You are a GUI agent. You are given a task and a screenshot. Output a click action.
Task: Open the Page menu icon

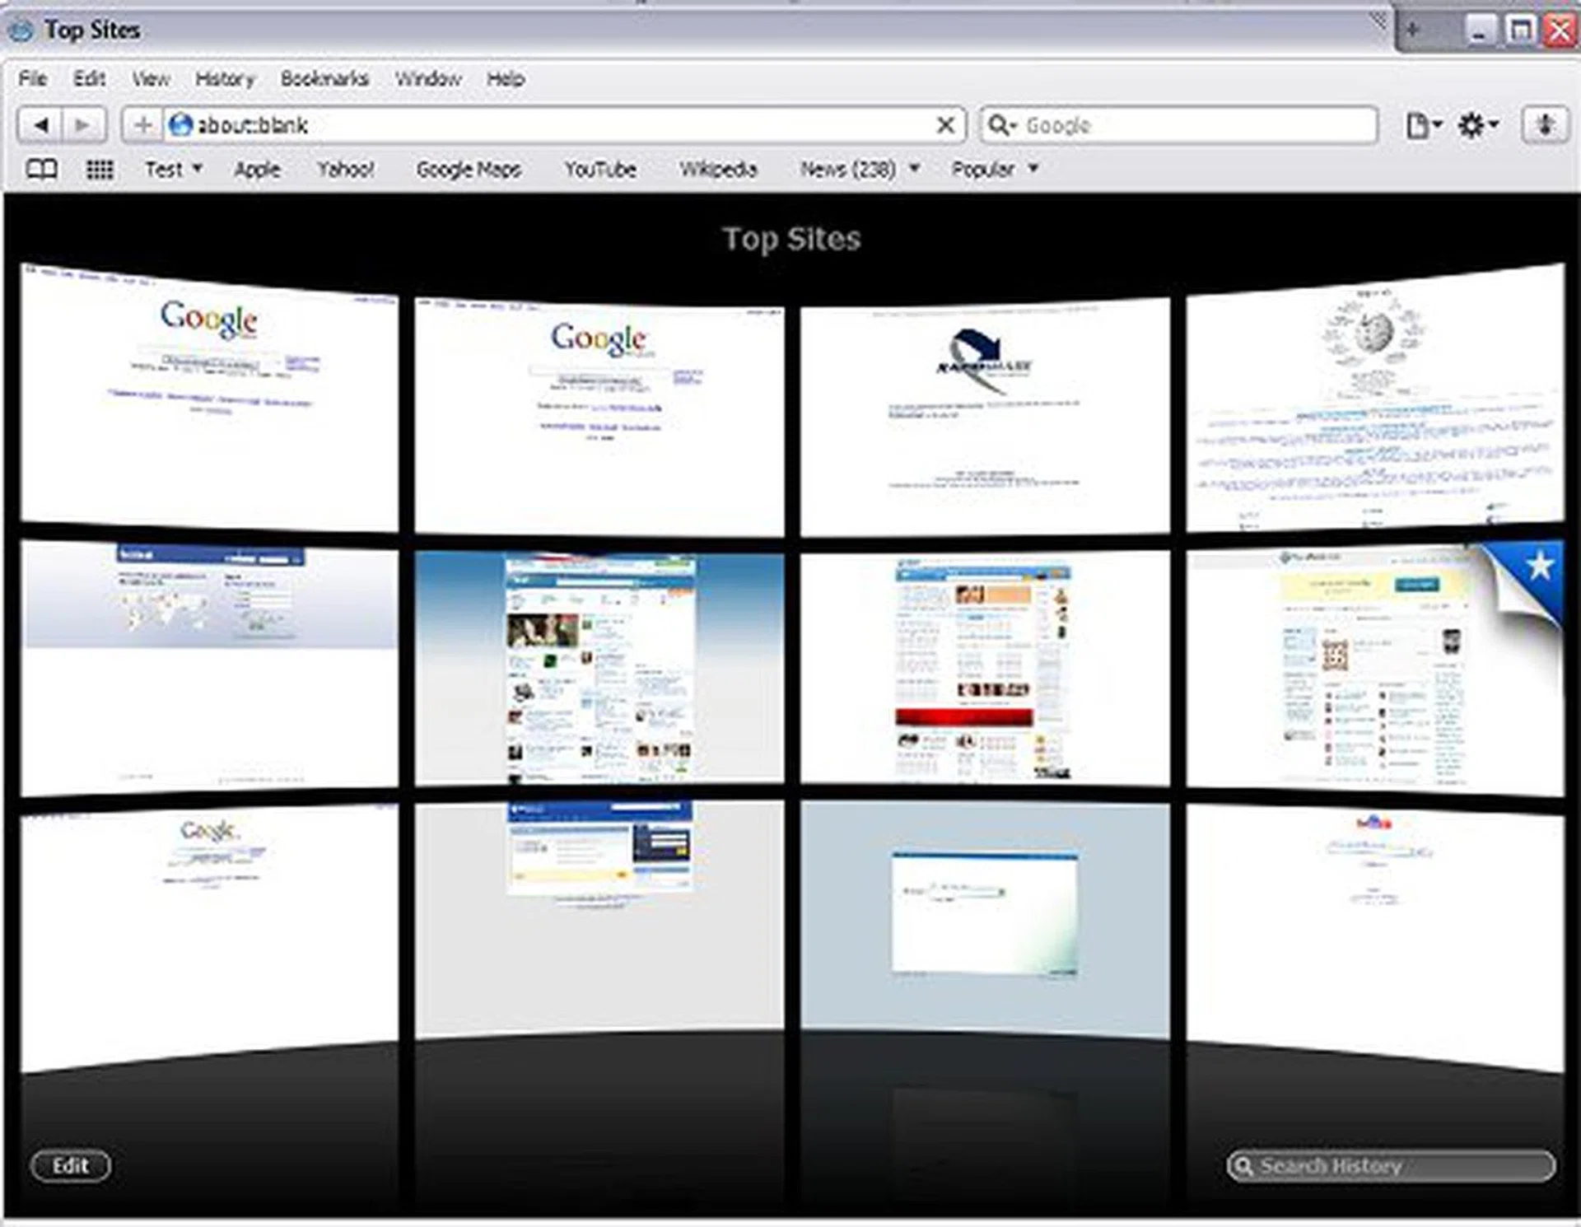click(x=1423, y=126)
